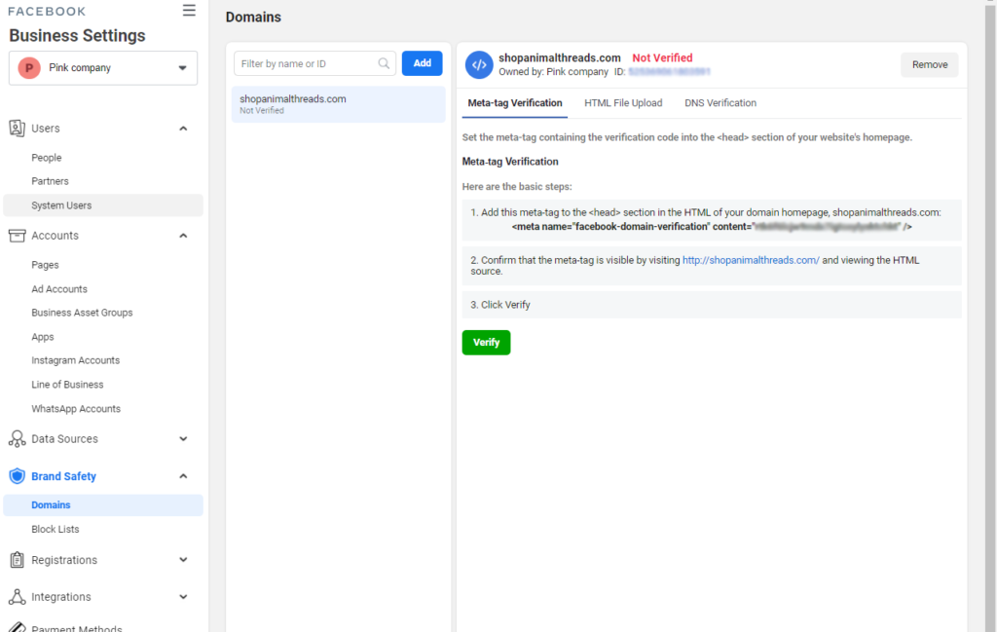Click the Brand Safety label
997x632 pixels.
click(x=63, y=476)
